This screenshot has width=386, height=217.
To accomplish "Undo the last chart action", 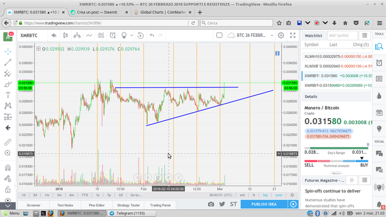I will click(x=152, y=36).
